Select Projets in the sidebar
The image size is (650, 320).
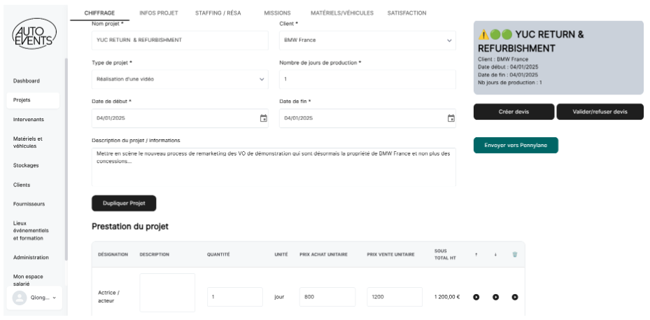pyautogui.click(x=33, y=100)
